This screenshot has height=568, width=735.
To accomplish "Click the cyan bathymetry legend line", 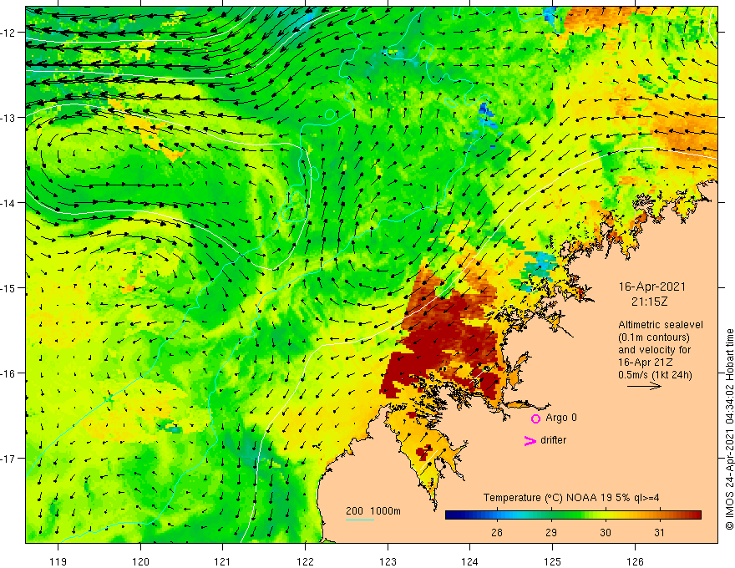I will [x=360, y=520].
